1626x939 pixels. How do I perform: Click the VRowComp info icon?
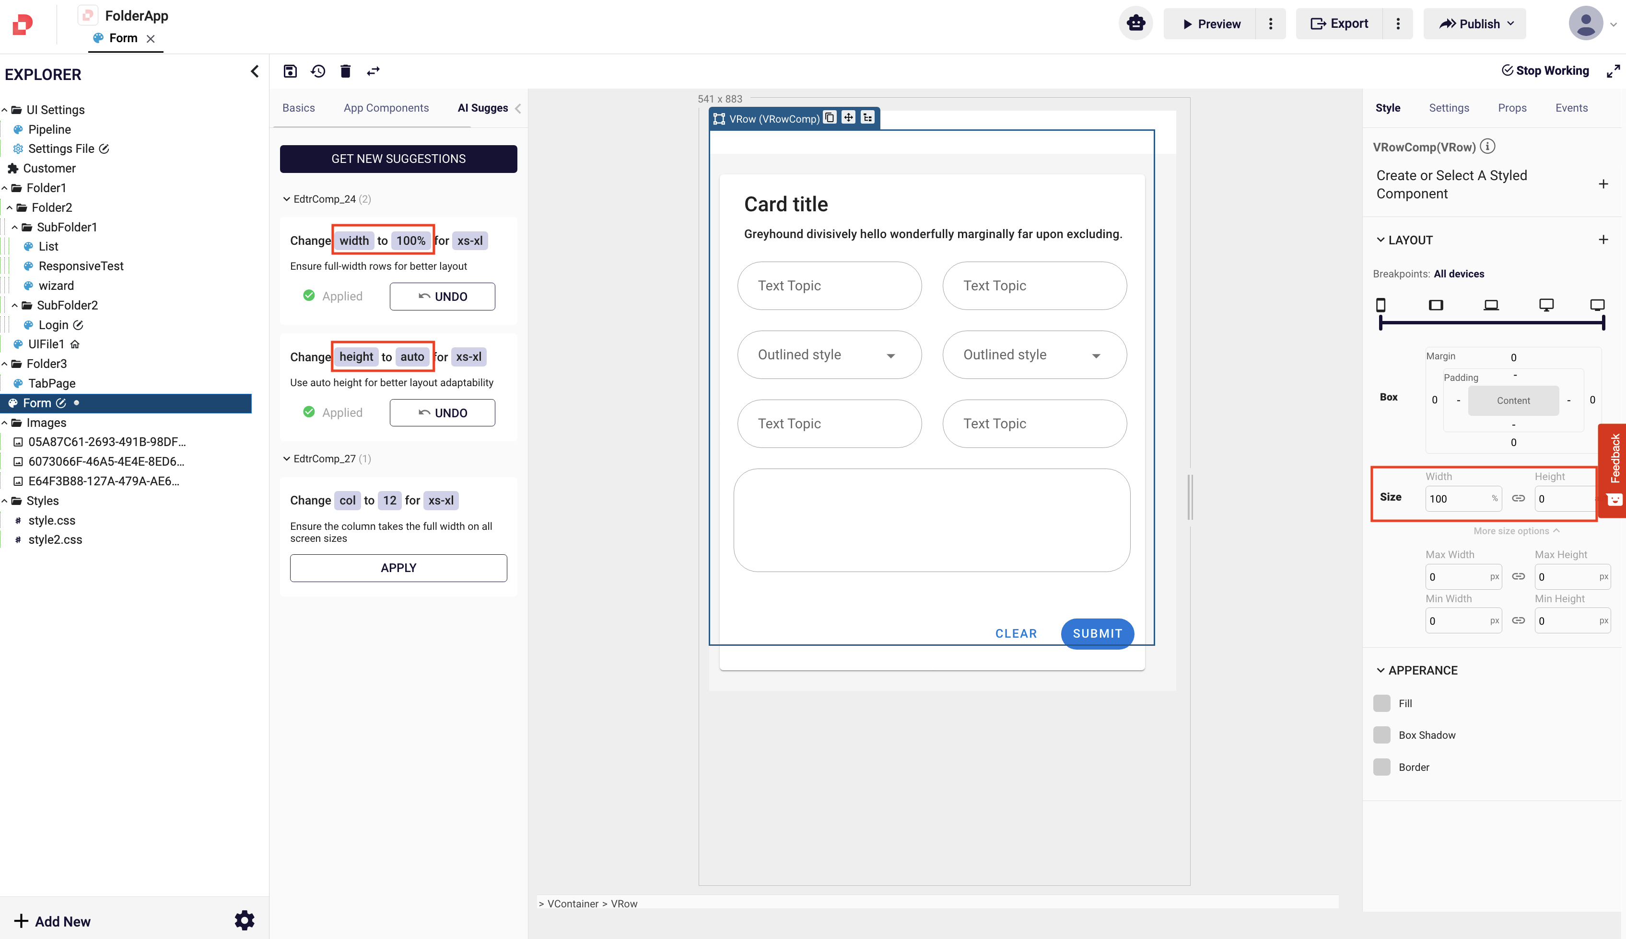pyautogui.click(x=1487, y=146)
